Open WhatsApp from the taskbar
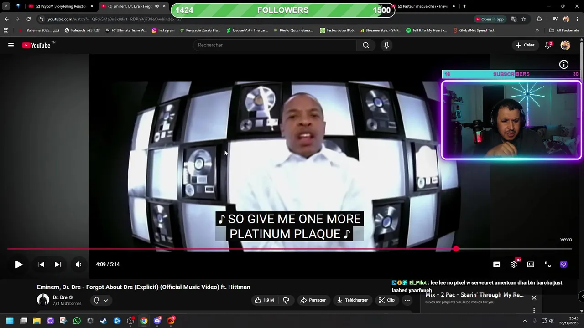 tap(77, 321)
